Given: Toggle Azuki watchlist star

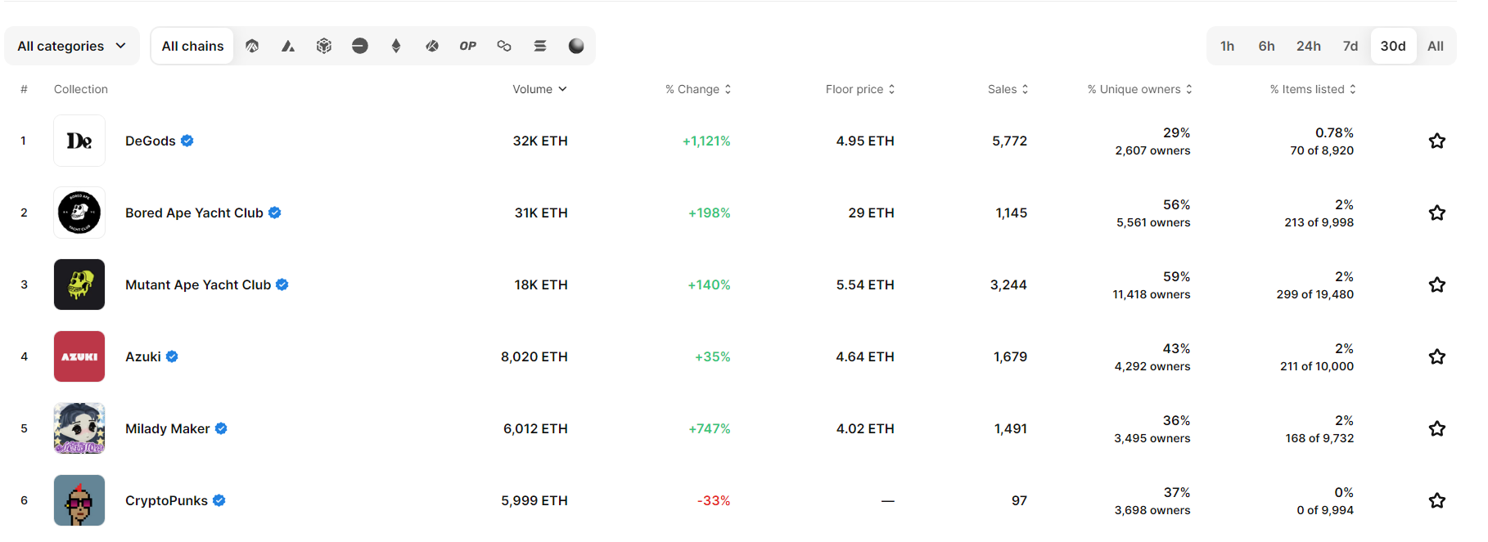Looking at the screenshot, I should click(x=1436, y=356).
